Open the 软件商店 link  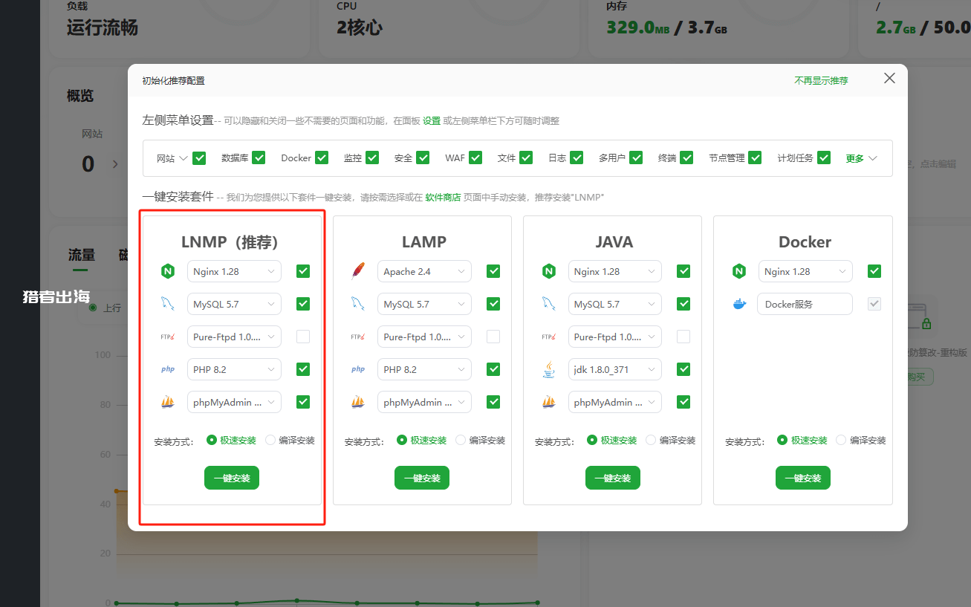coord(443,198)
